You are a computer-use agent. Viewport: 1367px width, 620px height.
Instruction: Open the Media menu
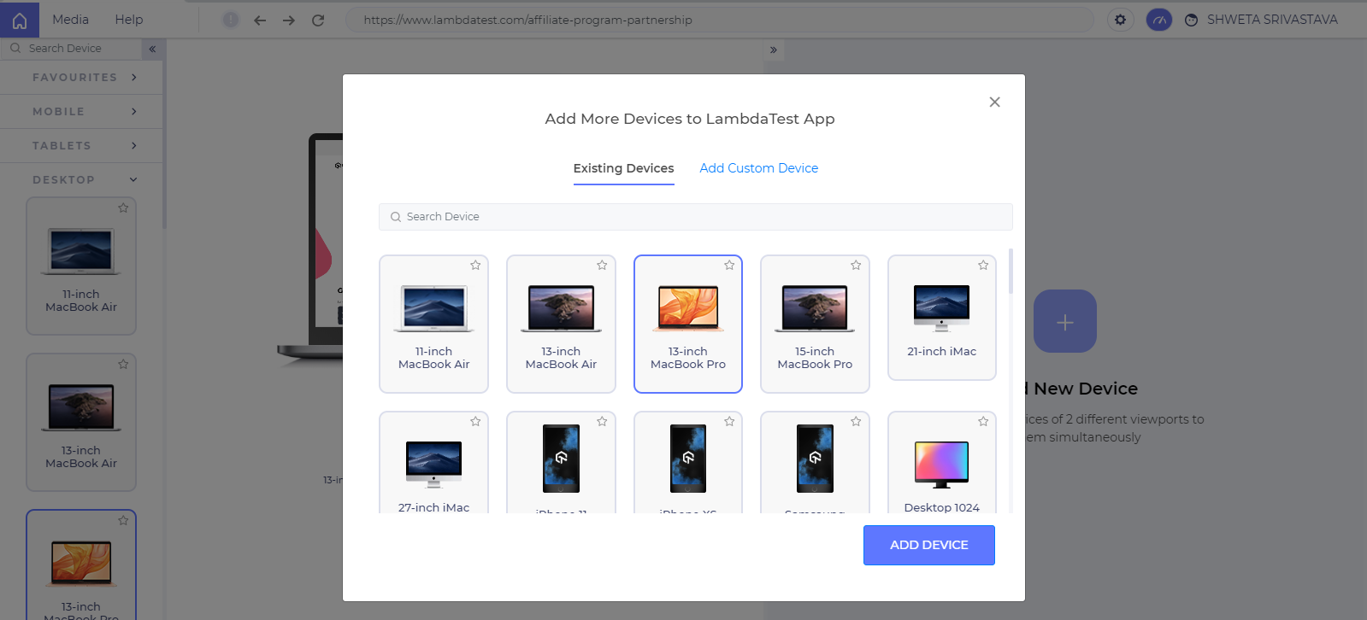70,20
